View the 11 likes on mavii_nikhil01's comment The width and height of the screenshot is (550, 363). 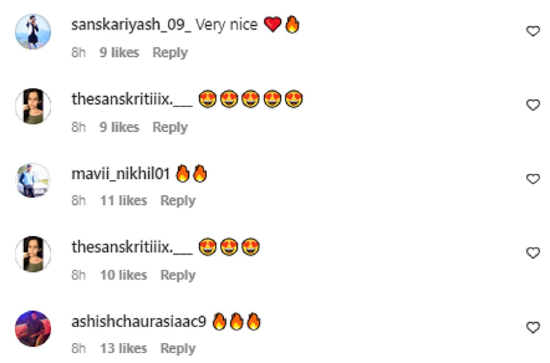pyautogui.click(x=123, y=201)
